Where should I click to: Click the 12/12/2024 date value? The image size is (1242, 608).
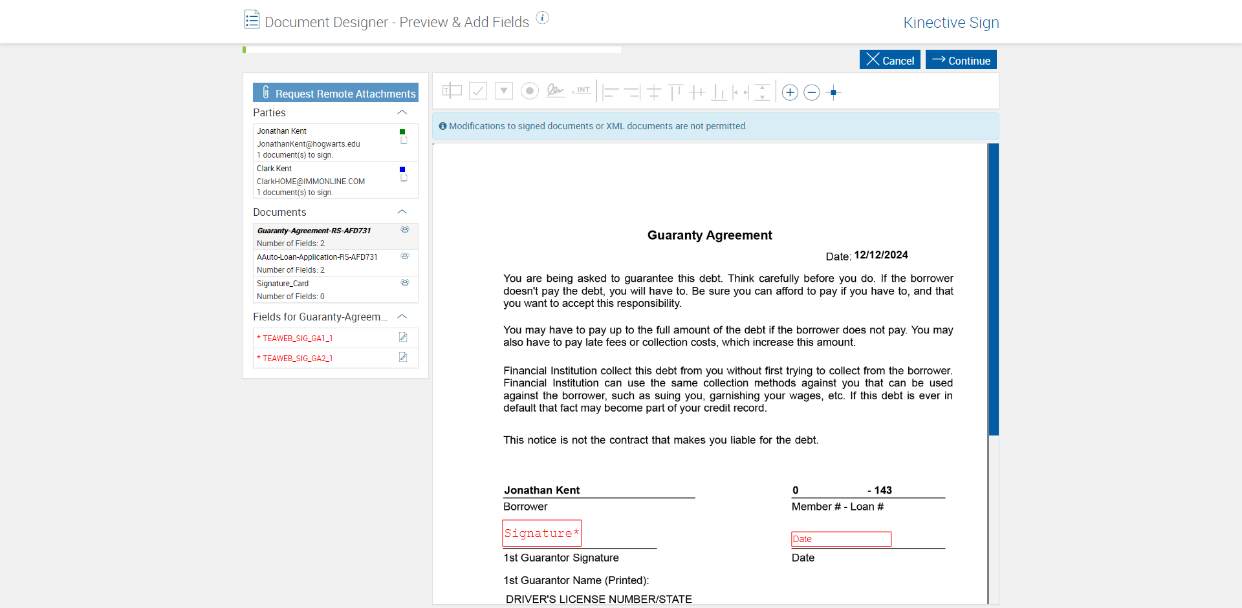pos(881,255)
